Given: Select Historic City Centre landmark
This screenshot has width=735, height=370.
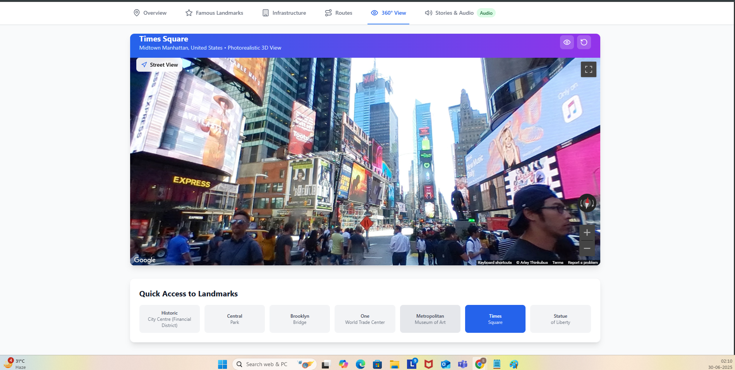Looking at the screenshot, I should 170,319.
